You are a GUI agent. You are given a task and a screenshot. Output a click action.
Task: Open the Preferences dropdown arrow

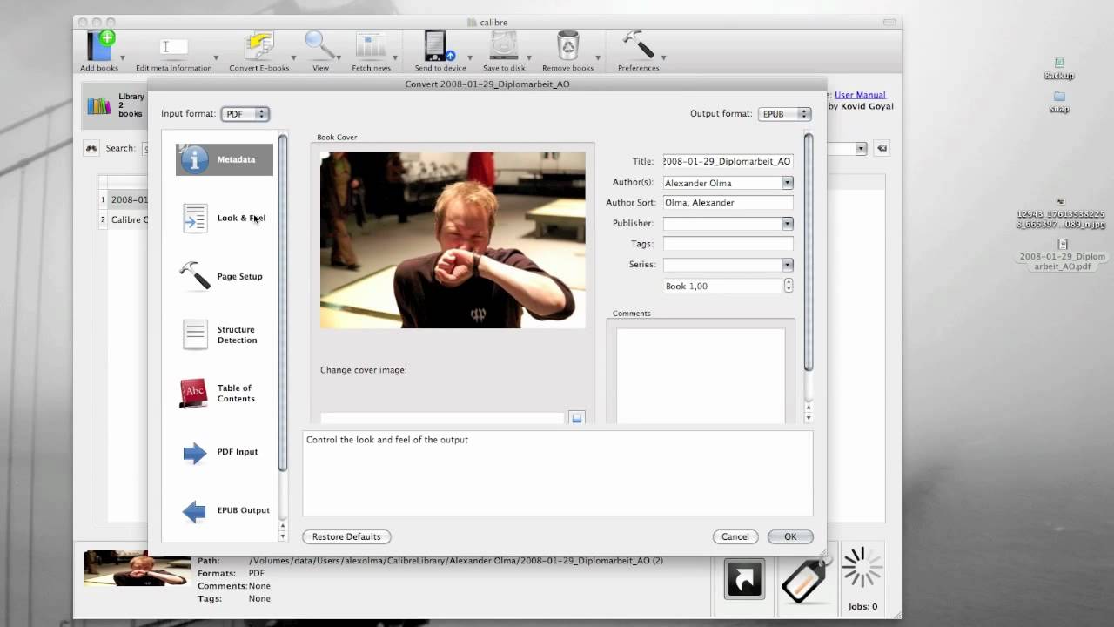coord(664,58)
